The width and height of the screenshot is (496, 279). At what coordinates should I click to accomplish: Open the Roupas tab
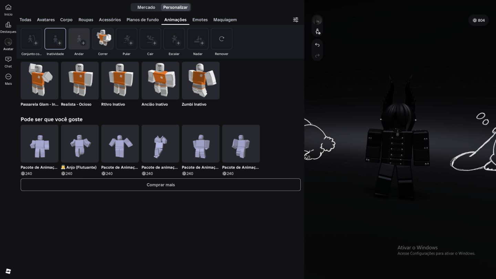pos(86,20)
